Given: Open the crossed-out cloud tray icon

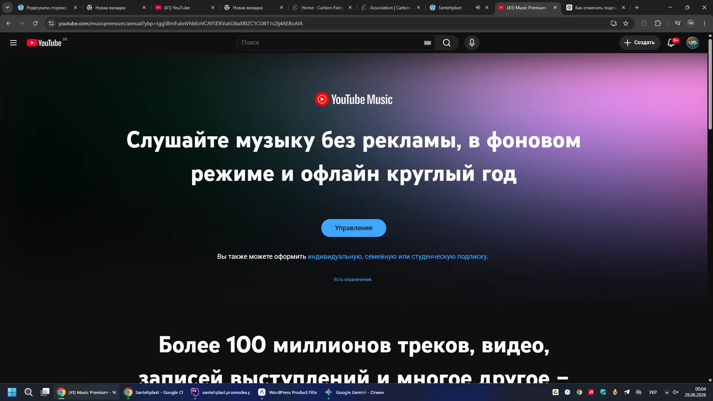Looking at the screenshot, I should point(639,392).
